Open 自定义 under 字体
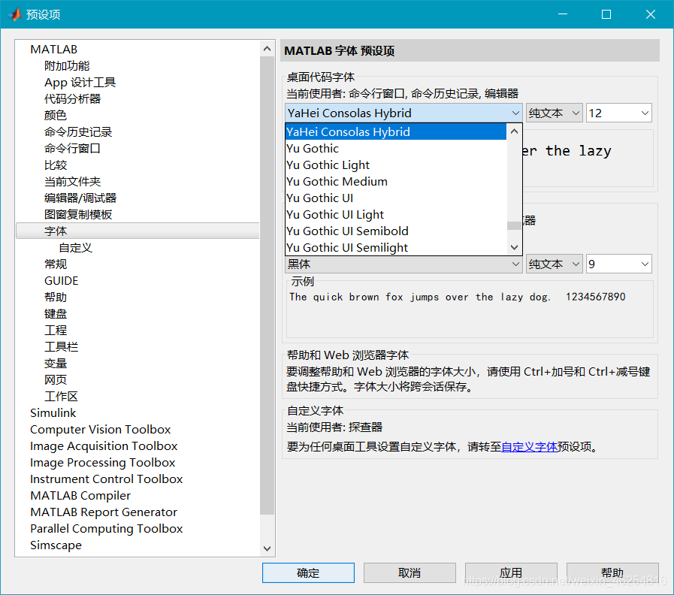Image resolution: width=674 pixels, height=595 pixels. [75, 248]
